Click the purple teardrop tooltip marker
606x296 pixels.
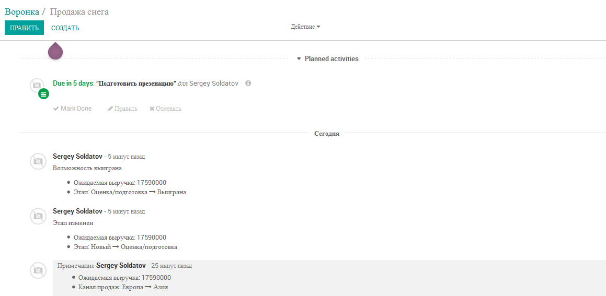55,51
